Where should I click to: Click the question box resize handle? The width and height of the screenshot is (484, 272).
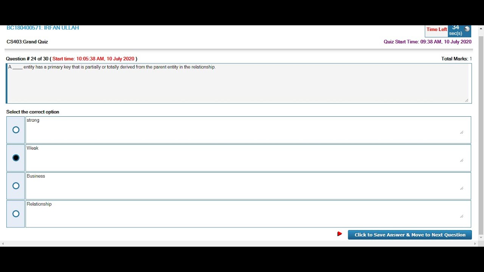point(467,100)
